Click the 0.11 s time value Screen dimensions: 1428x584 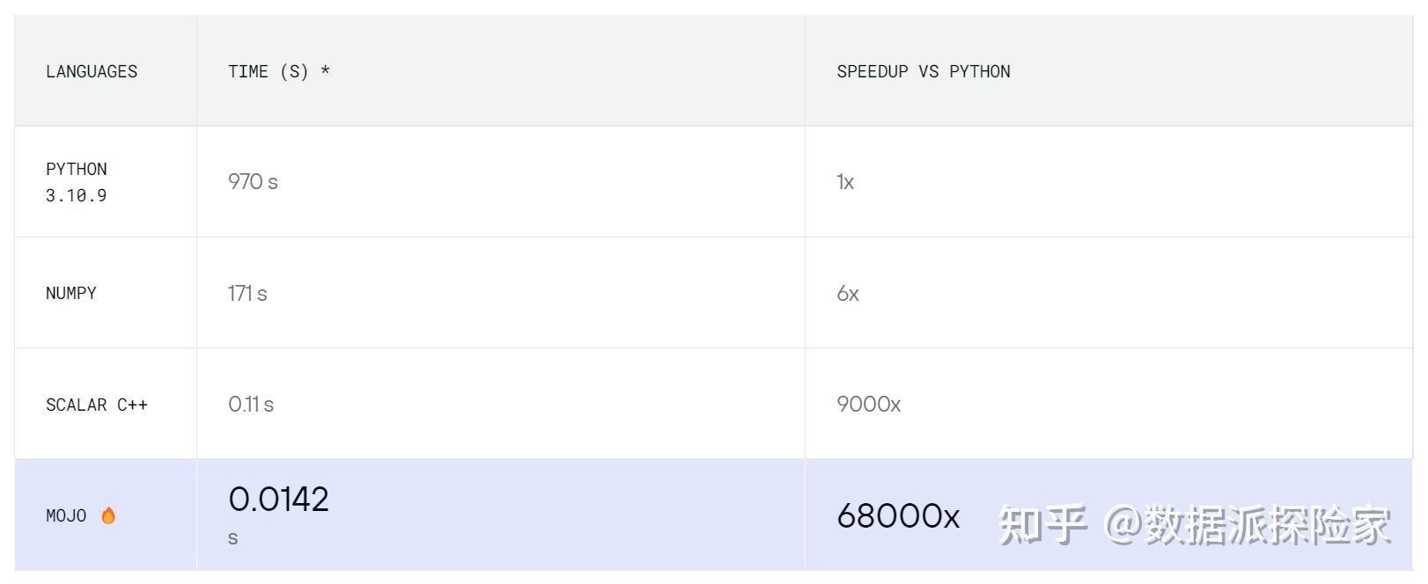[x=251, y=405]
